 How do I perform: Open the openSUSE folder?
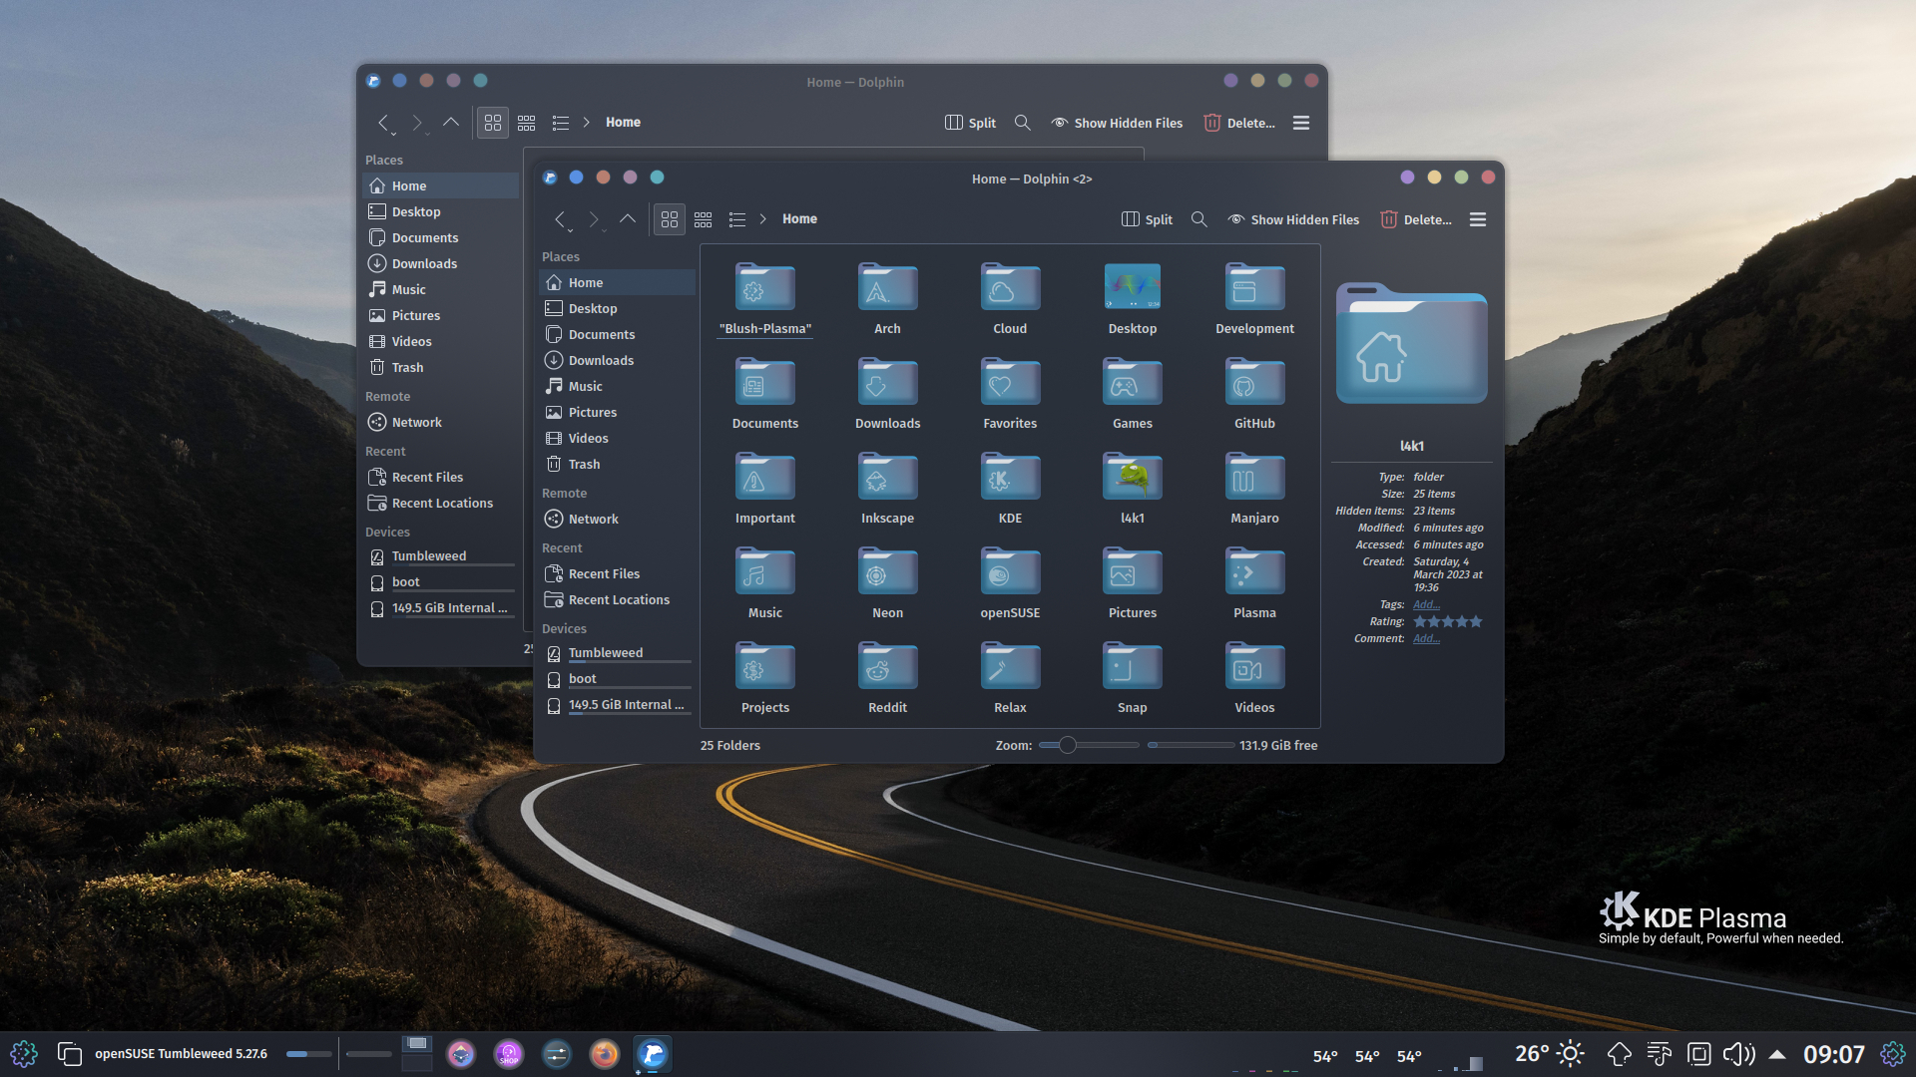coord(1010,582)
